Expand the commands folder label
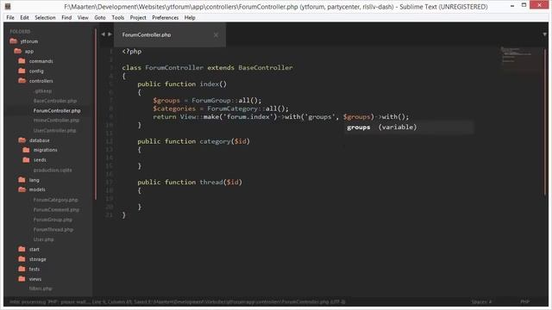This screenshot has width=552, height=310. (x=41, y=61)
